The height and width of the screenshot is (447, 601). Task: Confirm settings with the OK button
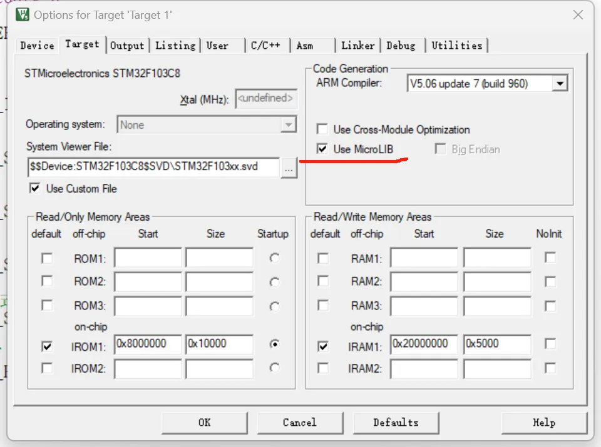tap(205, 423)
